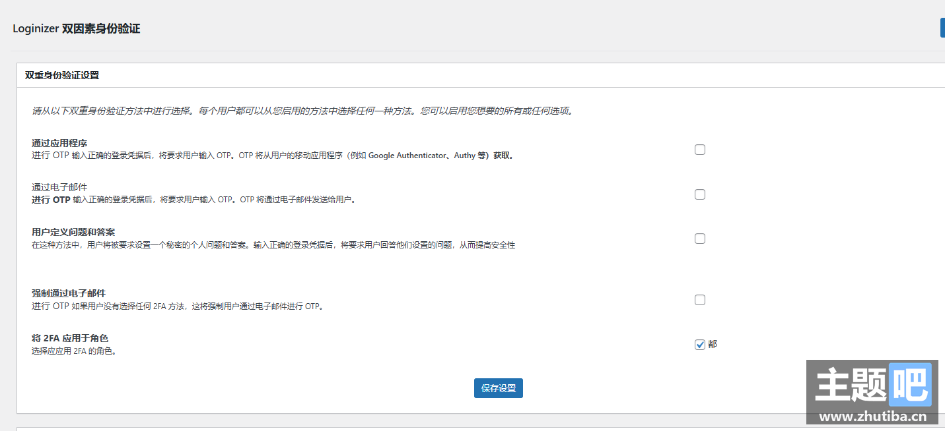This screenshot has width=945, height=431.
Task: Click the 用户定义问题和答案 label
Action: pyautogui.click(x=73, y=232)
